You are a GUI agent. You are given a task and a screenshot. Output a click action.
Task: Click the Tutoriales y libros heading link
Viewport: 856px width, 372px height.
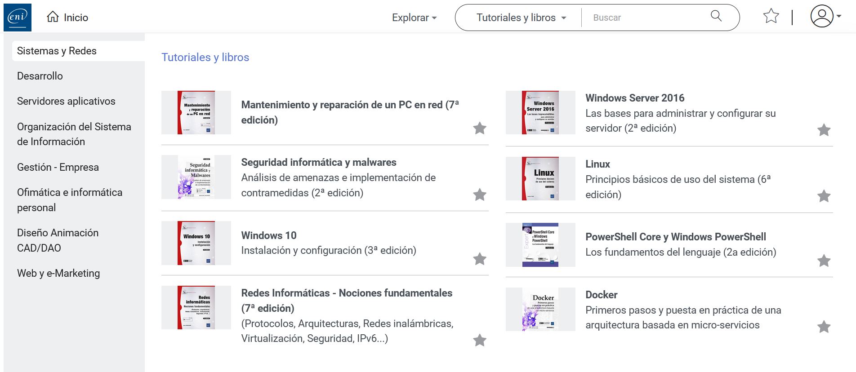tap(205, 57)
